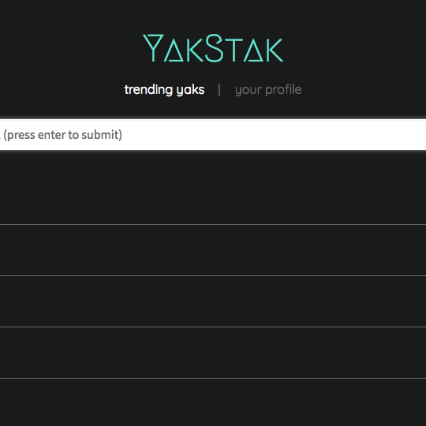
Task: Focus the press enter to submit field
Action: tap(213, 134)
